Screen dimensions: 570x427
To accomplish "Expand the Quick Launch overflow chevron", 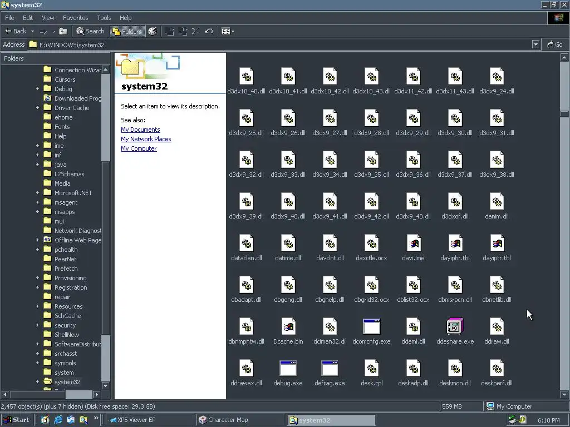I will click(96, 418).
